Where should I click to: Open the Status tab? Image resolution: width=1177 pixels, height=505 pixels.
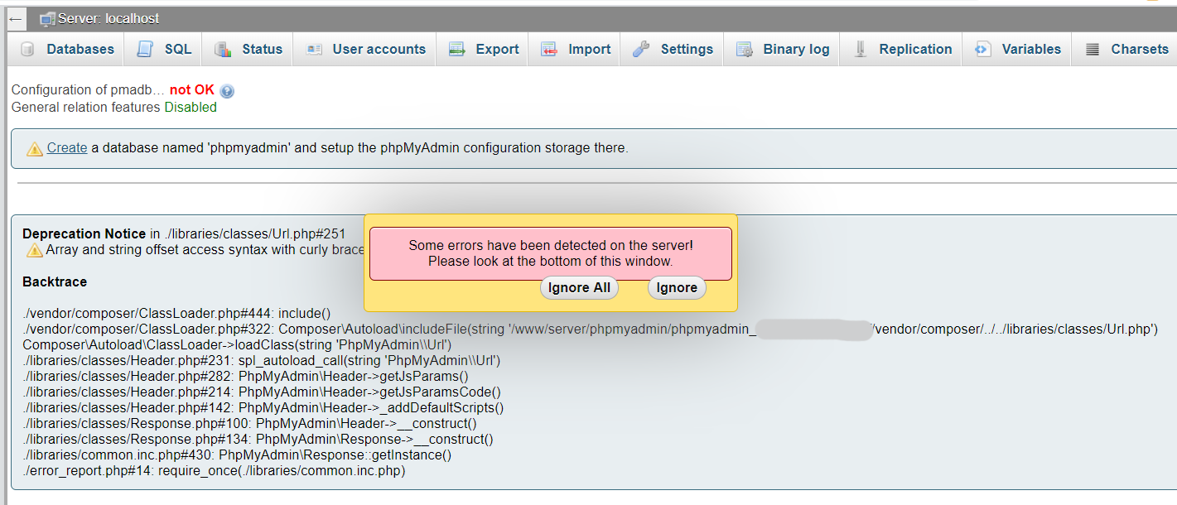point(248,50)
